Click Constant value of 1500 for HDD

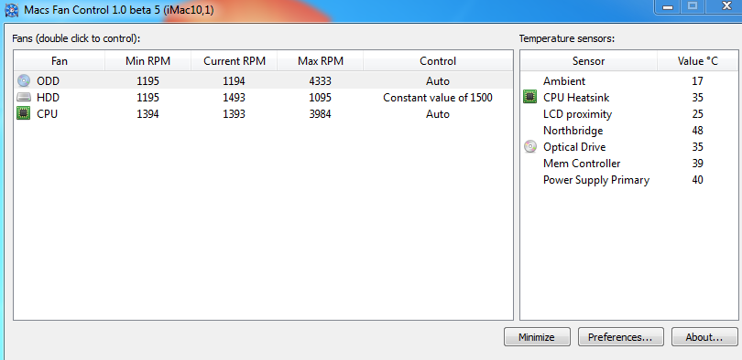click(x=438, y=98)
